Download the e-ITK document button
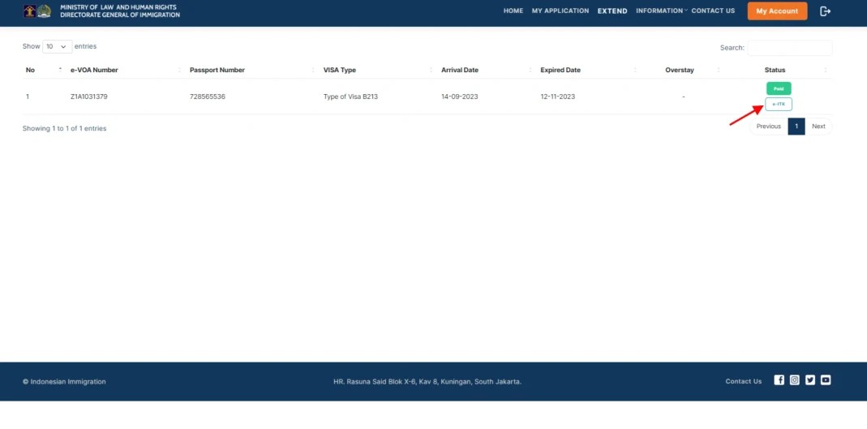 coord(779,104)
